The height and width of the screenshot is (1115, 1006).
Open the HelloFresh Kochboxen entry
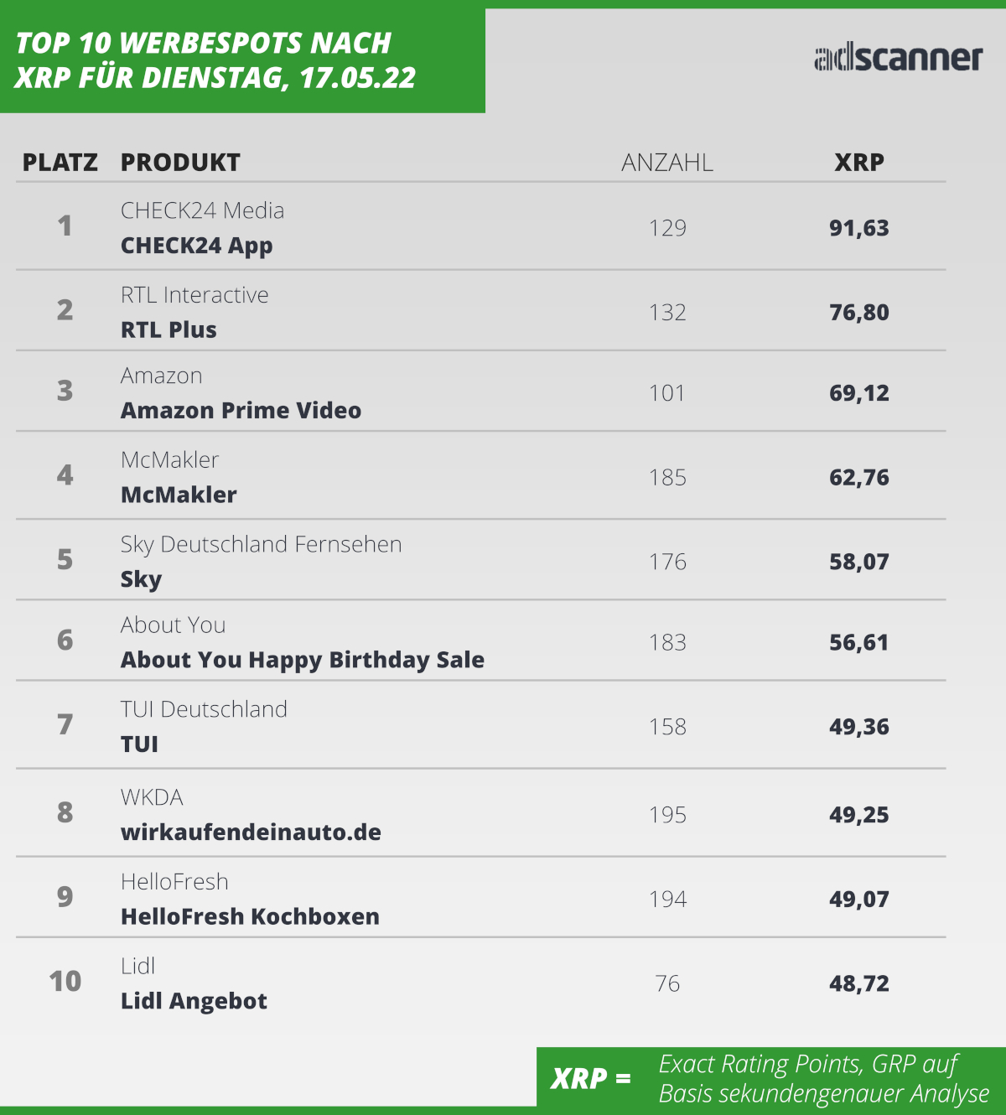point(250,916)
